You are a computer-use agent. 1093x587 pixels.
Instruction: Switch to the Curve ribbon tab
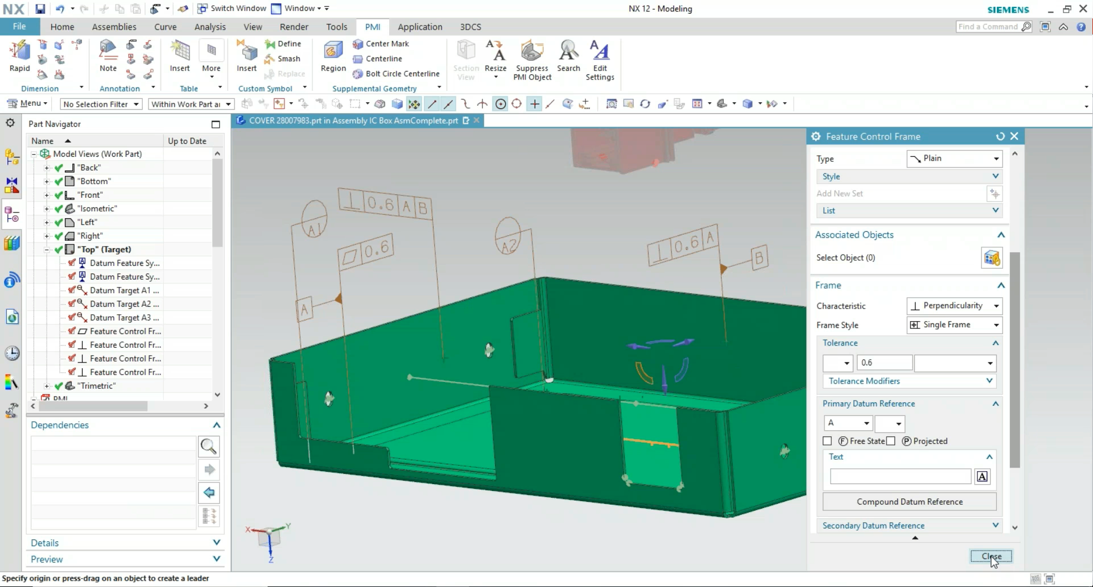pos(165,26)
